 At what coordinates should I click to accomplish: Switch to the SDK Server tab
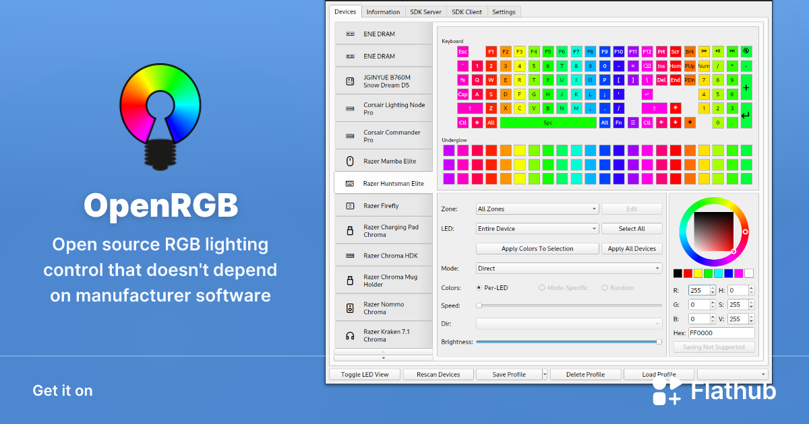pos(426,12)
